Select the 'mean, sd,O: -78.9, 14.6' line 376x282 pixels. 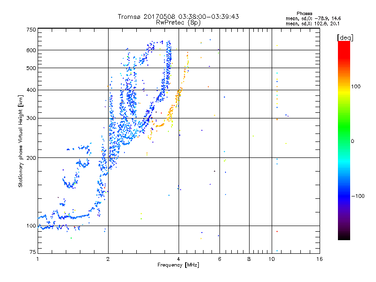[x=313, y=18]
